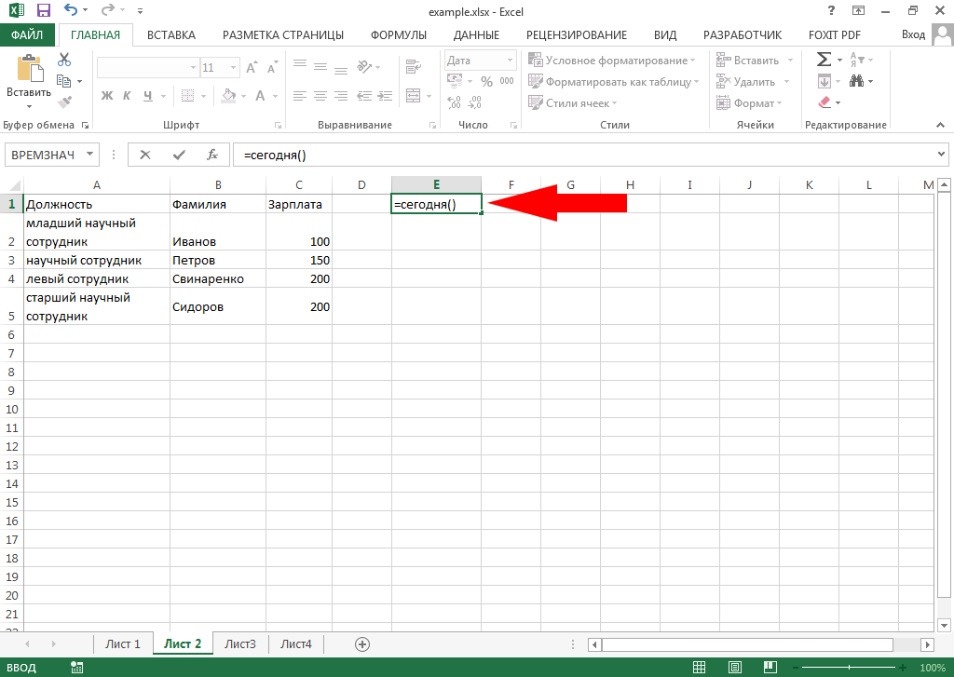The image size is (954, 677).
Task: Click the Find binoculars icon
Action: pos(857,81)
